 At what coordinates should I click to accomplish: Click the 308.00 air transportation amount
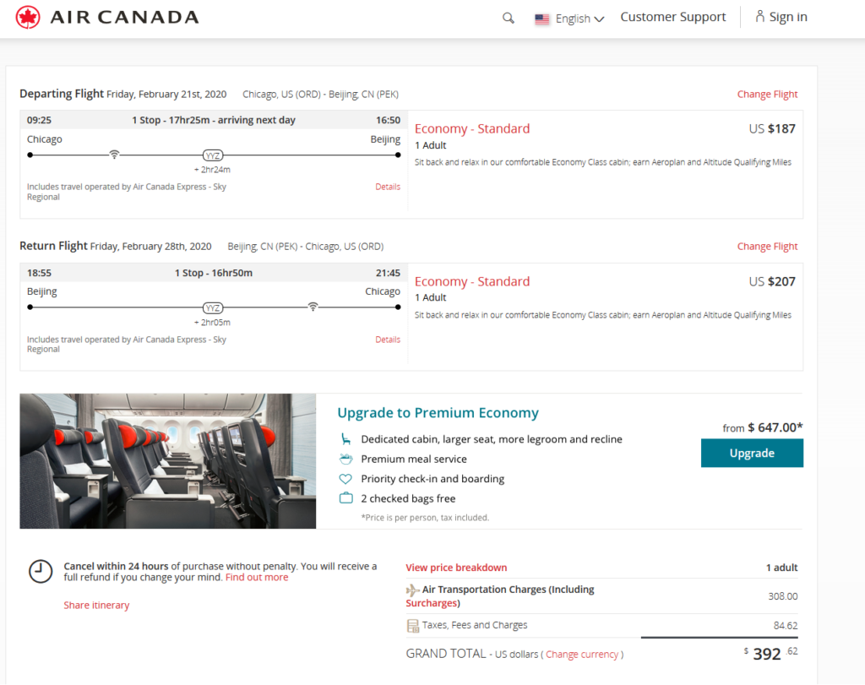(783, 597)
